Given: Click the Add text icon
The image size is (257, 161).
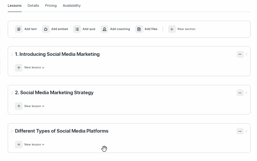Looking at the screenshot, I should pos(19,29).
